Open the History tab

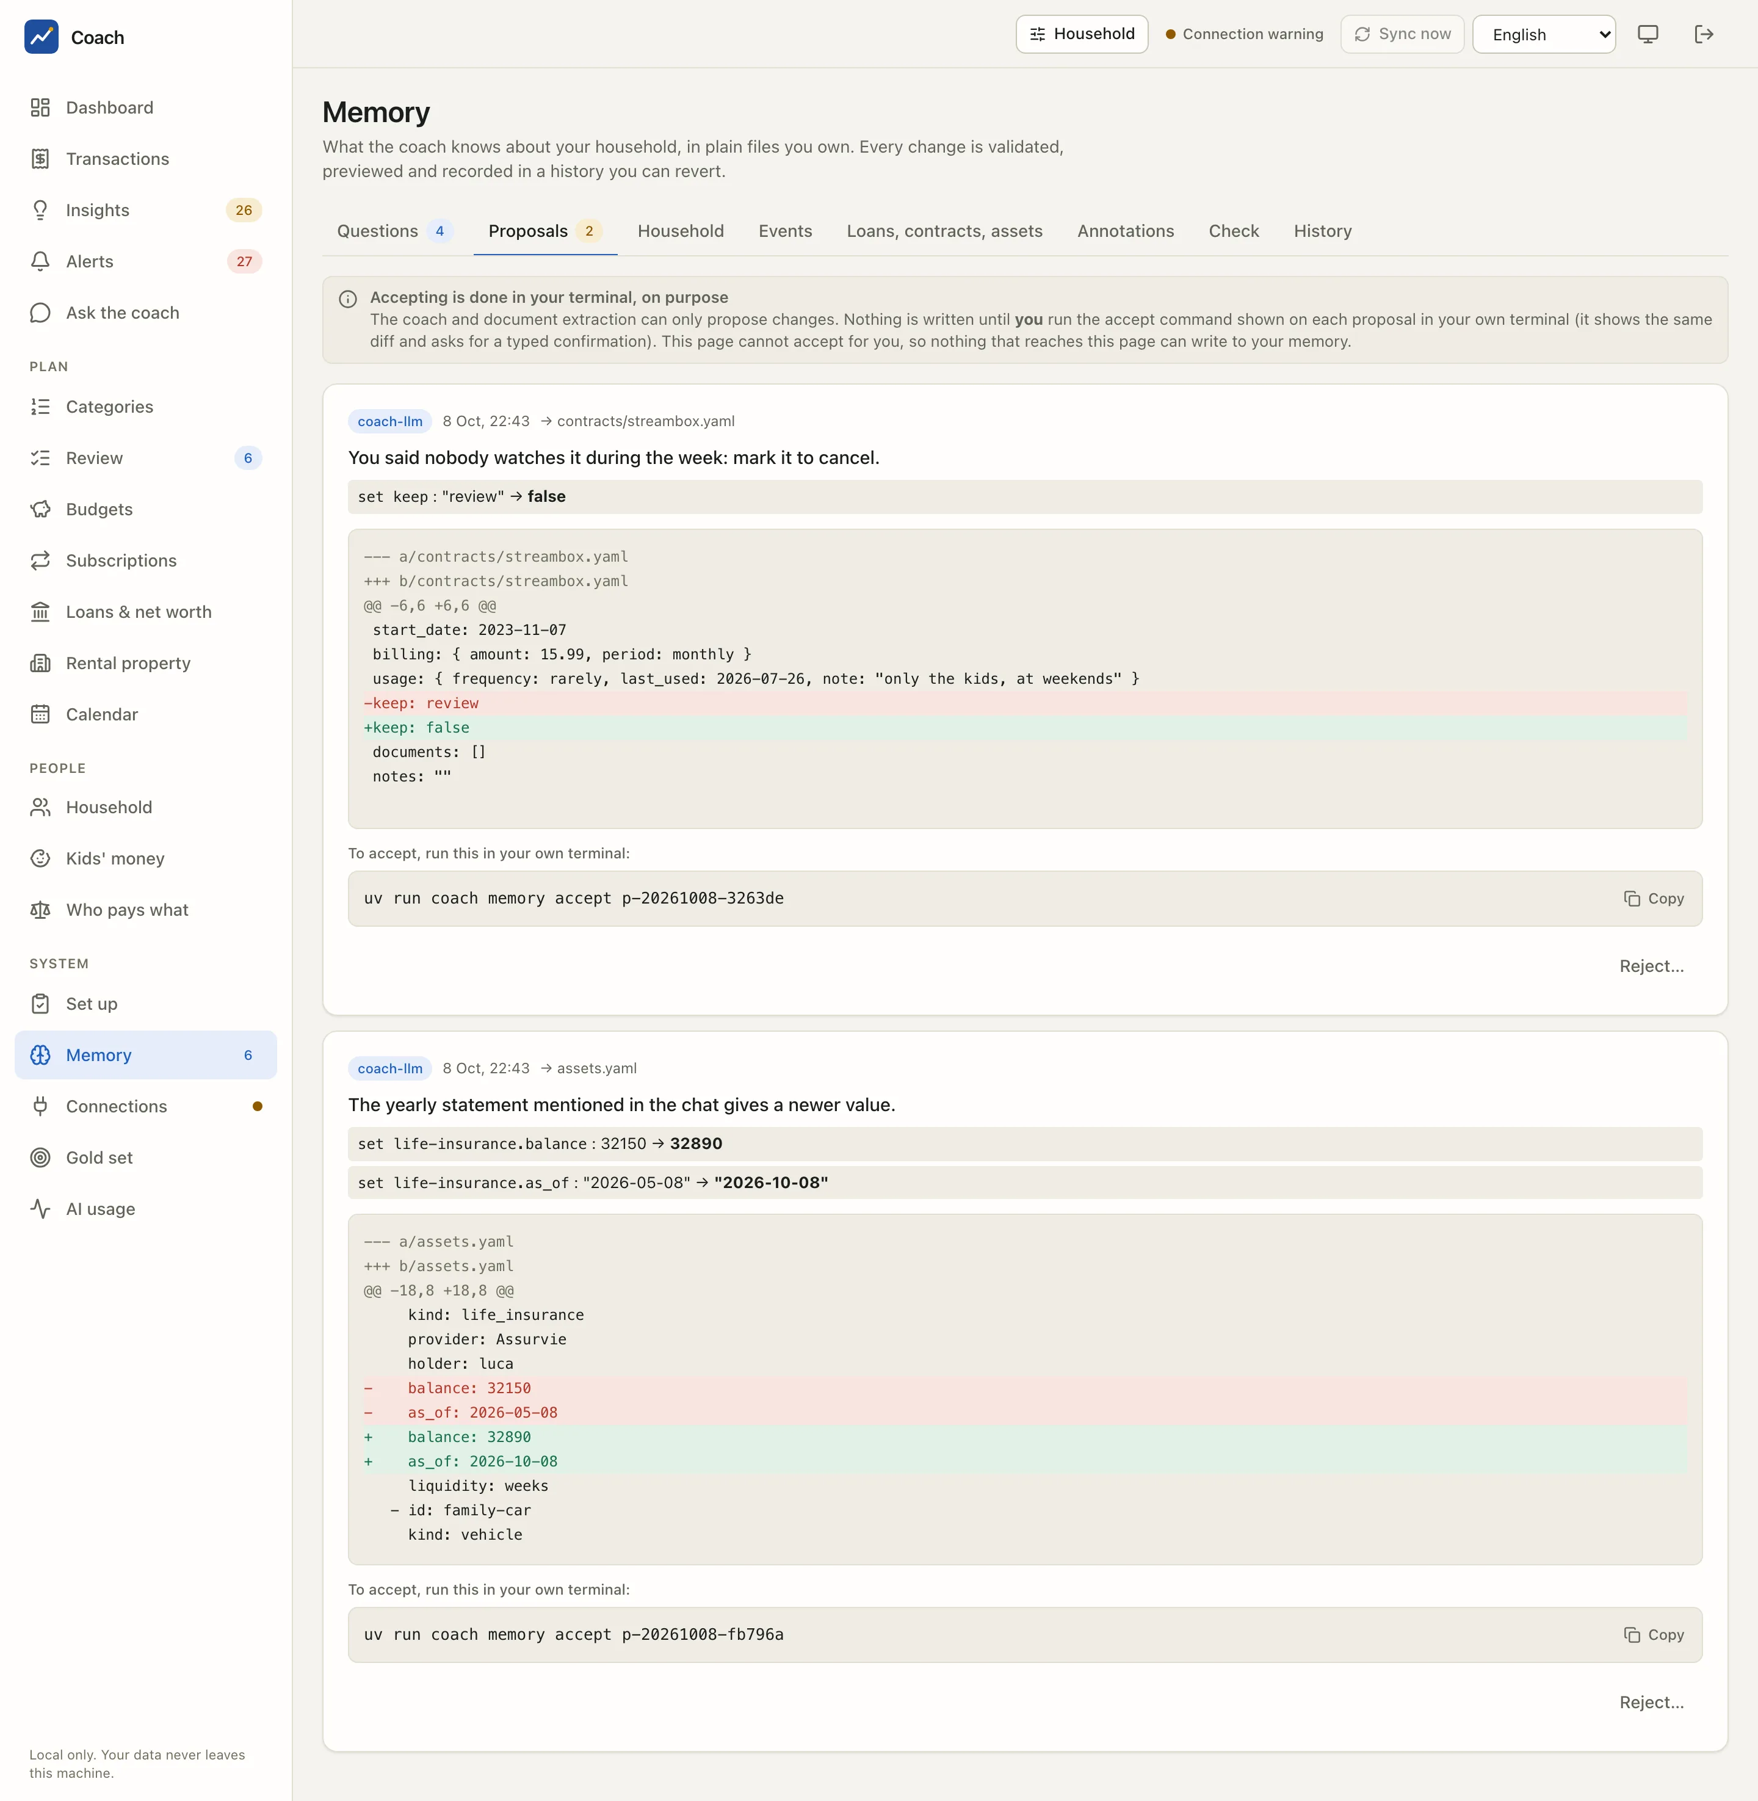[x=1322, y=231]
